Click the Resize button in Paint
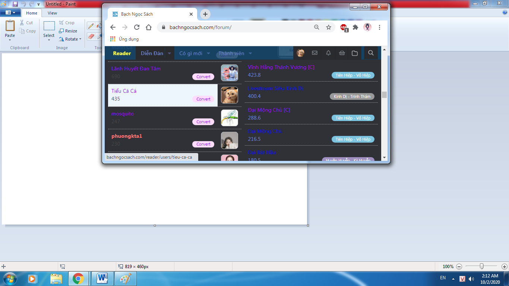The width and height of the screenshot is (509, 286). coord(68,31)
